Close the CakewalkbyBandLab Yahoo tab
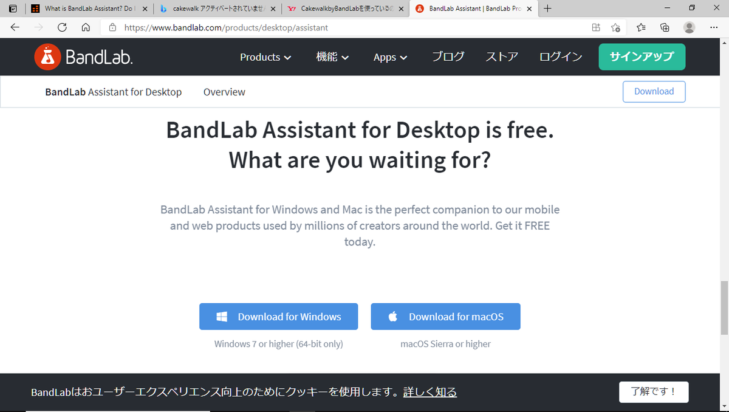 [x=401, y=9]
